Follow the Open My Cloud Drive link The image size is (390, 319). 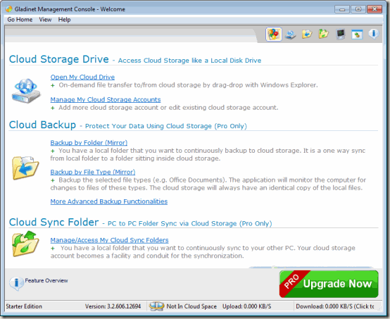point(82,77)
